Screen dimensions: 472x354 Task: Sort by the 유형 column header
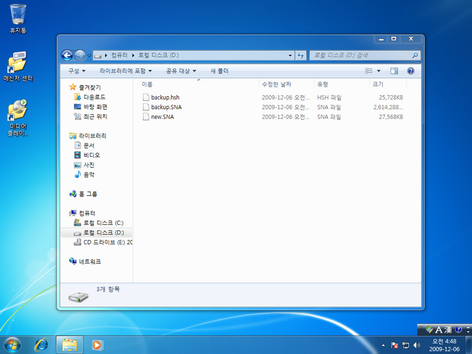[x=342, y=85]
